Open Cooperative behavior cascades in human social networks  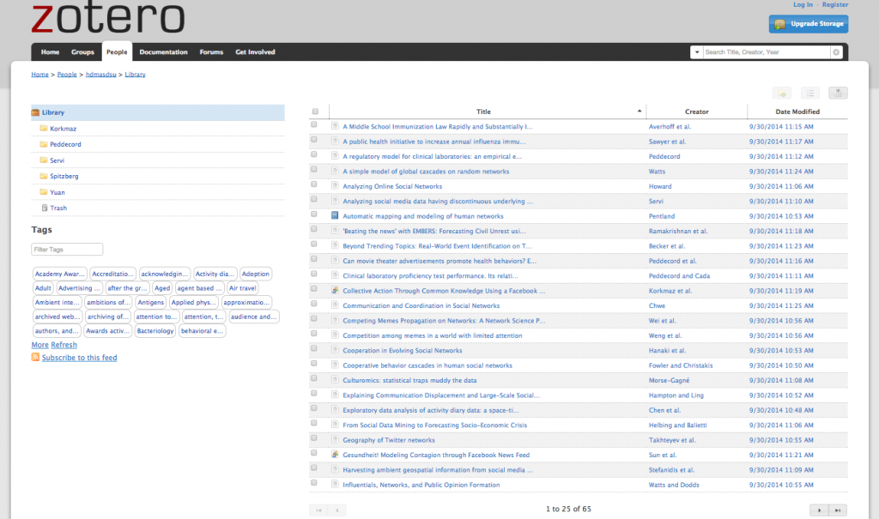(x=427, y=365)
